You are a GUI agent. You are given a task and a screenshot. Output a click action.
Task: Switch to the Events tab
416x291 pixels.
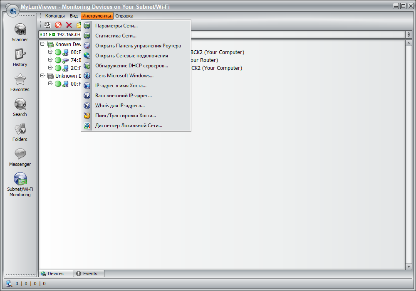(89, 274)
